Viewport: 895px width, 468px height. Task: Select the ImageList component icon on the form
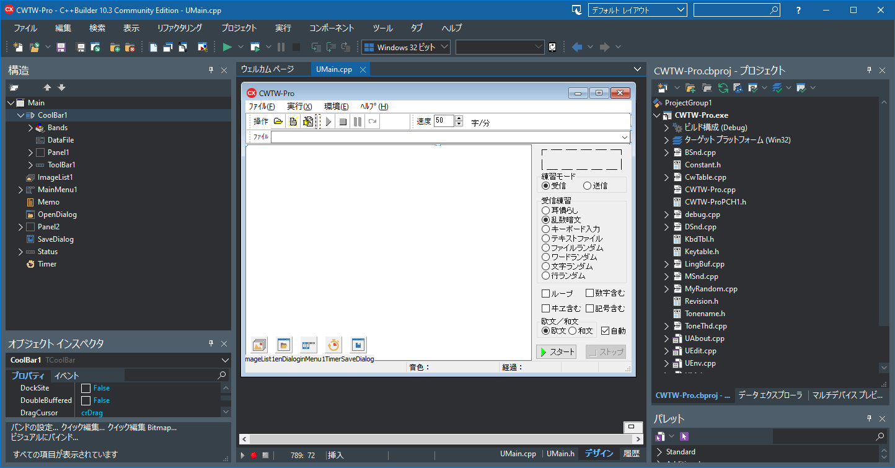pyautogui.click(x=259, y=345)
